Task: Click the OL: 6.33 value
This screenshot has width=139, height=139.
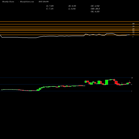Action: click(95, 12)
